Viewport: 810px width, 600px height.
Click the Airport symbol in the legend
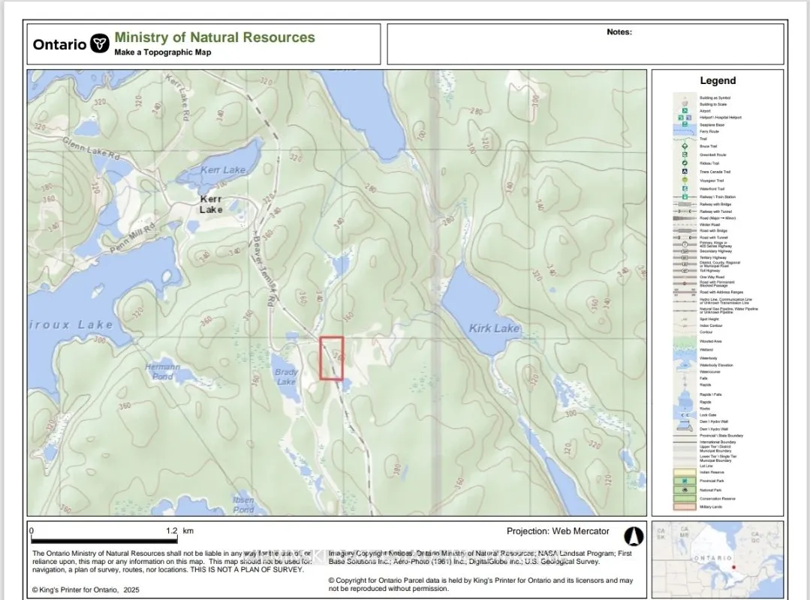[685, 110]
